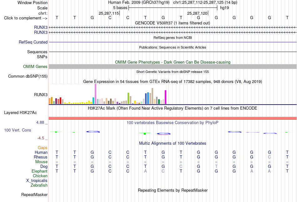Open the 100 Vert. Cons track label
Image resolution: width=297 pixels, height=202 pixels.
(18, 130)
